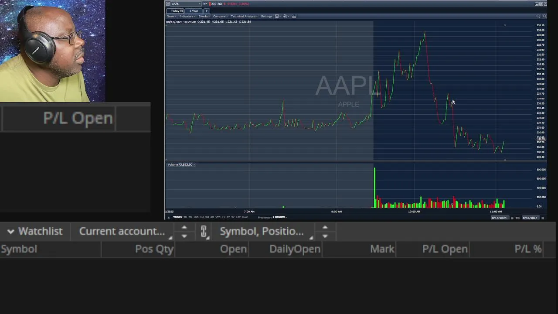The width and height of the screenshot is (558, 314).
Task: Open the Current account selector
Action: pyautogui.click(x=122, y=231)
